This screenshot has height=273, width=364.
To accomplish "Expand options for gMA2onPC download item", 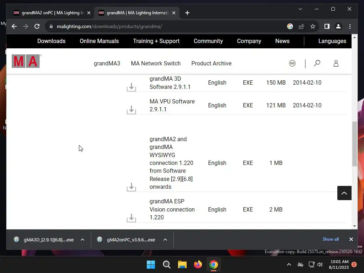I will (165, 240).
